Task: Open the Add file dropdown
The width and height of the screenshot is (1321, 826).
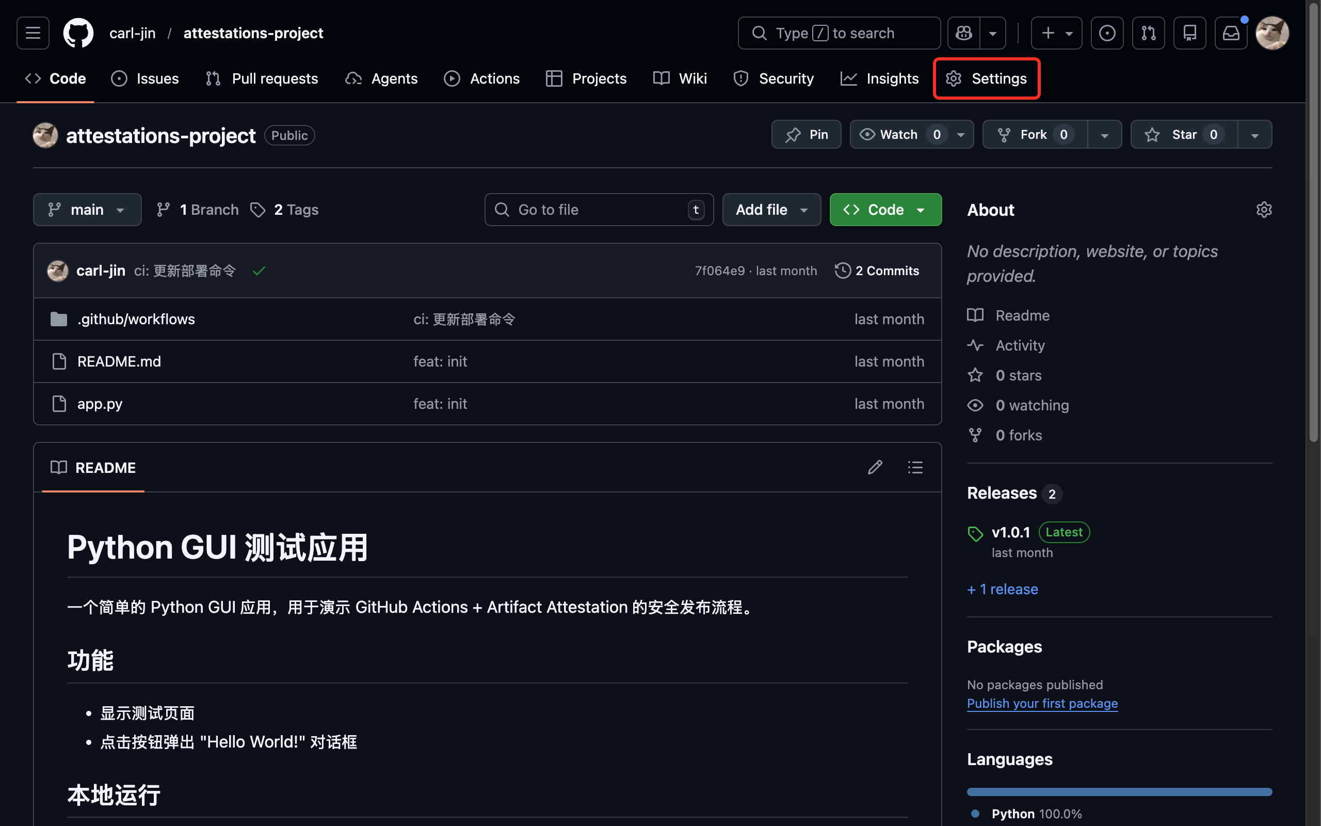Action: pos(771,209)
